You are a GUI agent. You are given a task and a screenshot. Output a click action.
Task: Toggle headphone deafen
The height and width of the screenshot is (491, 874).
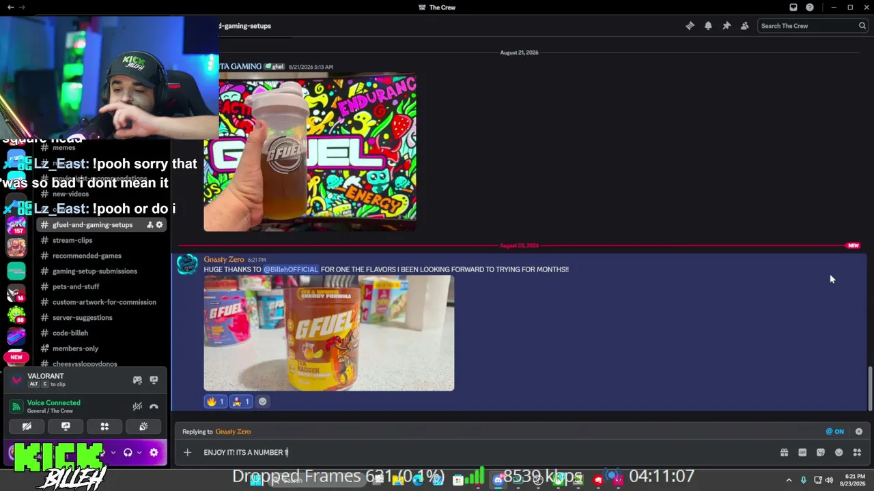tap(128, 452)
